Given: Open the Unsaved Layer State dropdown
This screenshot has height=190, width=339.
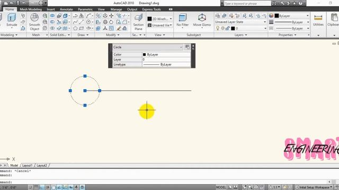Looking at the screenshot, I should [x=240, y=22].
